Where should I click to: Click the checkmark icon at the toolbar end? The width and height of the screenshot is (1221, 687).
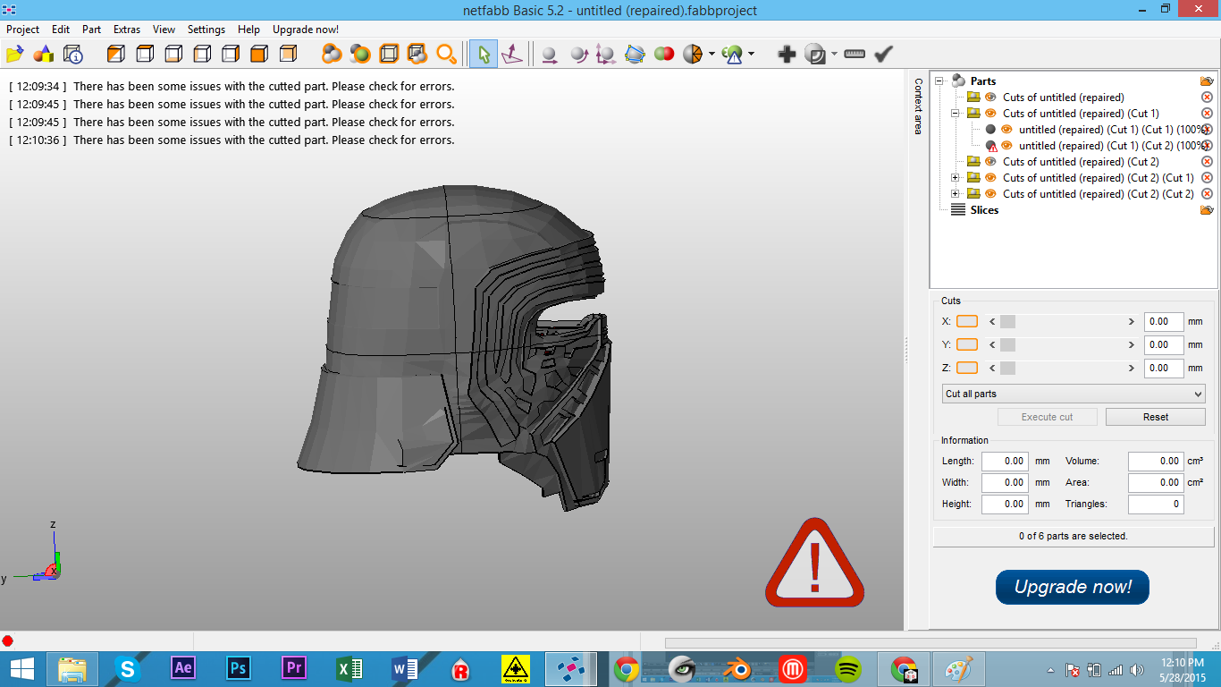click(883, 55)
